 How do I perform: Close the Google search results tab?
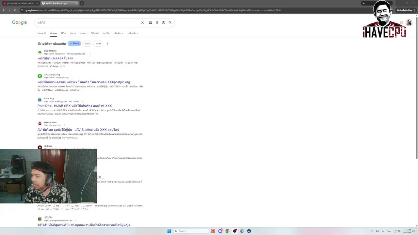pos(76,3)
